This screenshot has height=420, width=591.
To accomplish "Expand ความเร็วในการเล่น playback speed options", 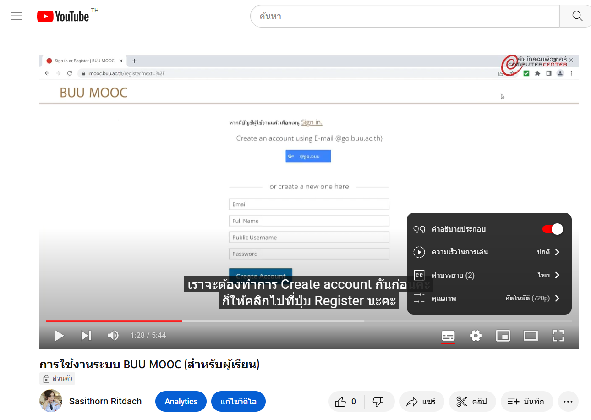I will tap(489, 252).
